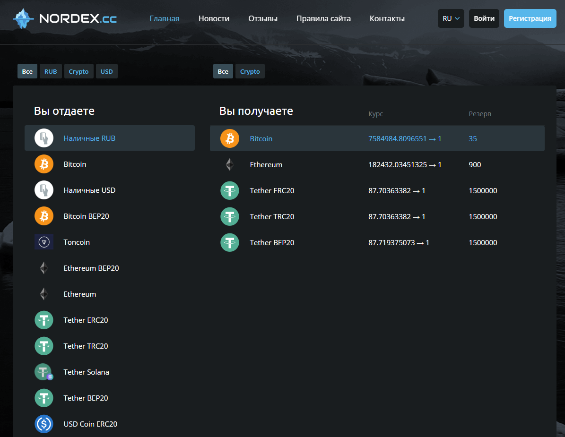Go to Правила сайта page
565x437 pixels.
(323, 19)
